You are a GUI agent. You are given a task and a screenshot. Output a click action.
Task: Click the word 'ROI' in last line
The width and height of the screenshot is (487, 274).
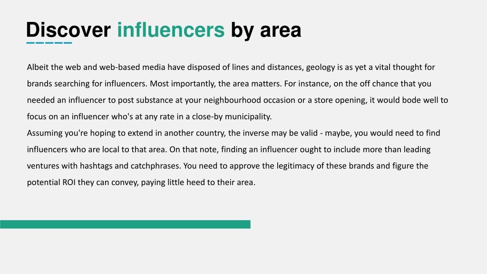tap(69, 182)
